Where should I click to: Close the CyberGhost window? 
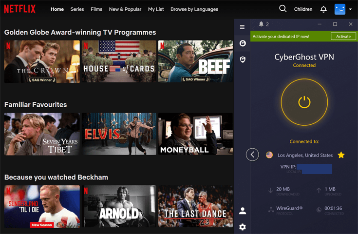click(351, 24)
